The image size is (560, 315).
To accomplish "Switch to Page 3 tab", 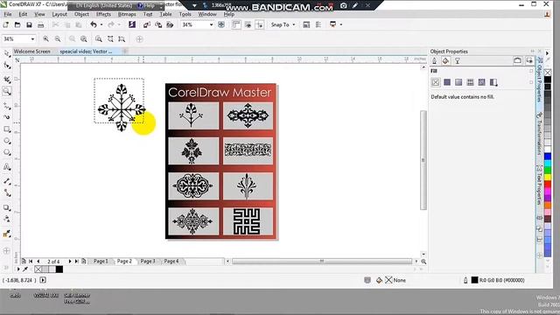I will tap(148, 262).
